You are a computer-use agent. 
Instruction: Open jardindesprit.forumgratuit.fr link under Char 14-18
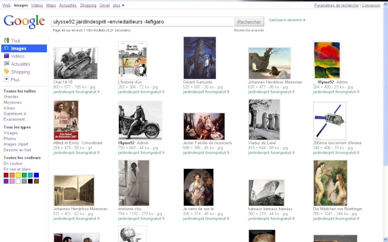77,92
